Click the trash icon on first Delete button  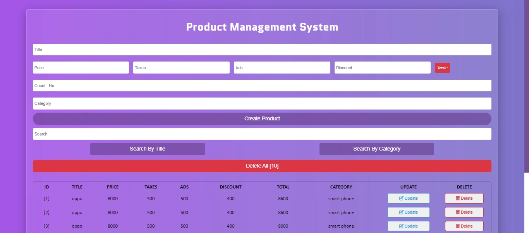coord(459,198)
